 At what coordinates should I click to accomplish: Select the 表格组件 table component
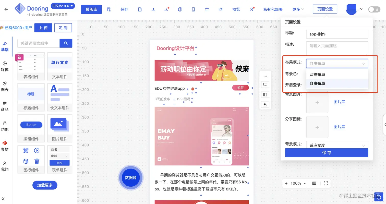point(31,66)
